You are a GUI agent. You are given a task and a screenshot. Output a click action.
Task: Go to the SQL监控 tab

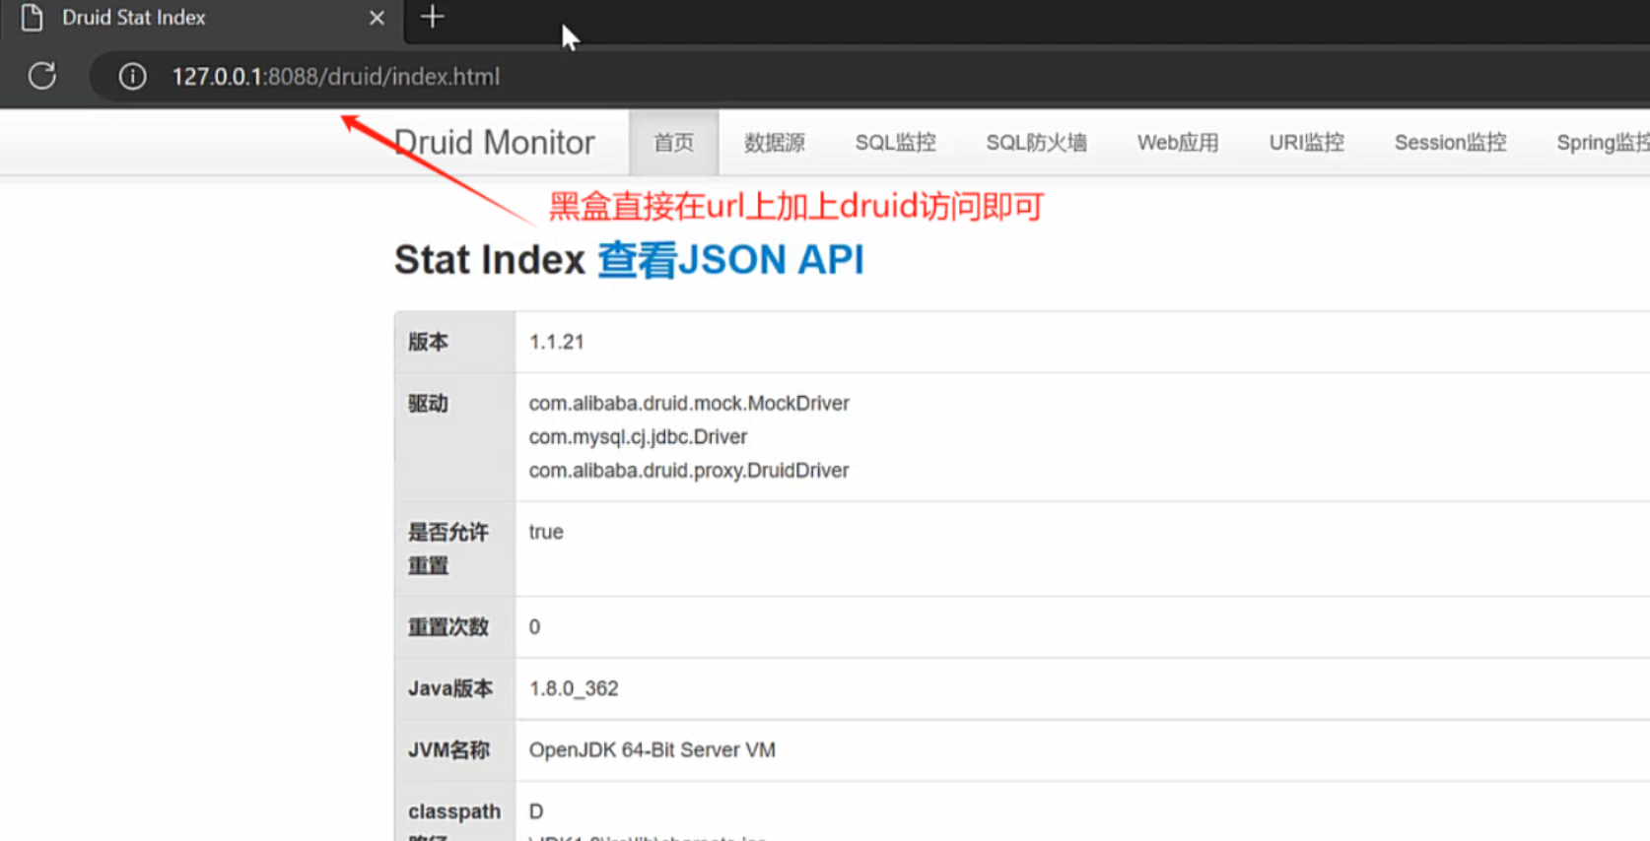(x=896, y=143)
